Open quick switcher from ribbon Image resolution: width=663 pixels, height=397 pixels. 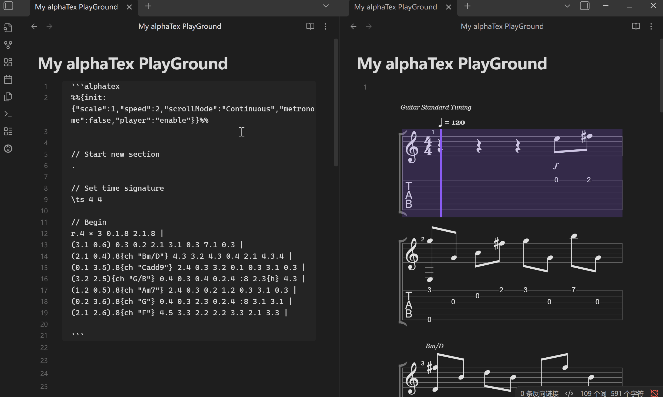(8, 28)
